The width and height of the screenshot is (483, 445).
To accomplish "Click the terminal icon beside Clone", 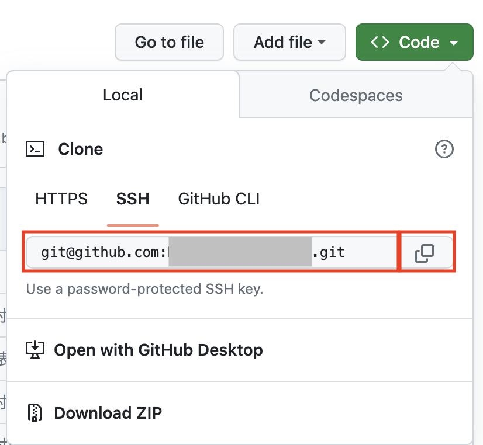I will pyautogui.click(x=35, y=150).
